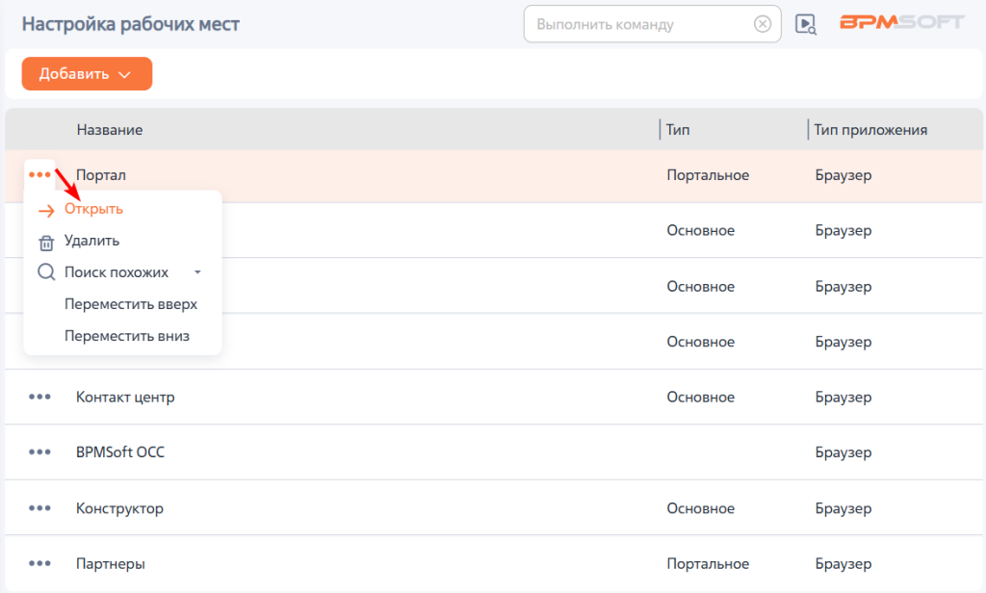Select Открыть in the context menu
This screenshot has height=593, width=986.
click(x=93, y=210)
